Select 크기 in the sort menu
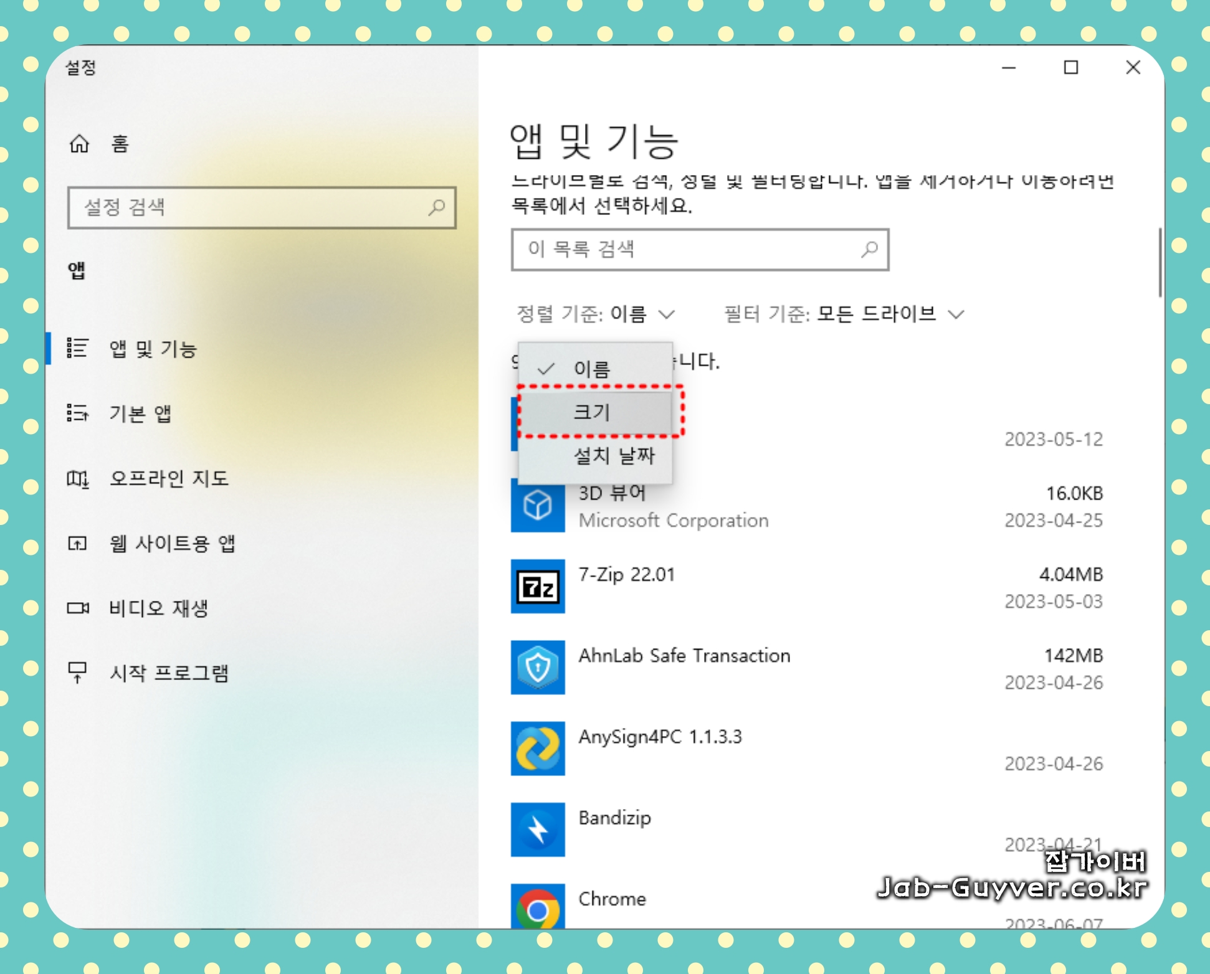Screen dimensions: 1210x974 (x=592, y=412)
